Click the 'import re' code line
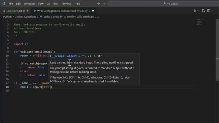 click(21, 44)
